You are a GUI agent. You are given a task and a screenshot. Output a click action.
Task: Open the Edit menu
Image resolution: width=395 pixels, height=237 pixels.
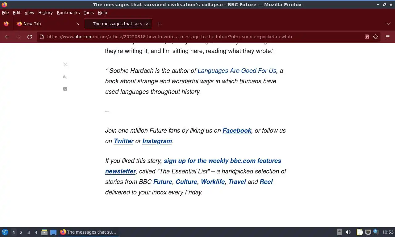tap(17, 13)
